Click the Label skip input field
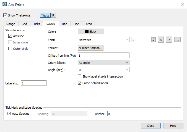187x132 pixels. [x=34, y=83]
